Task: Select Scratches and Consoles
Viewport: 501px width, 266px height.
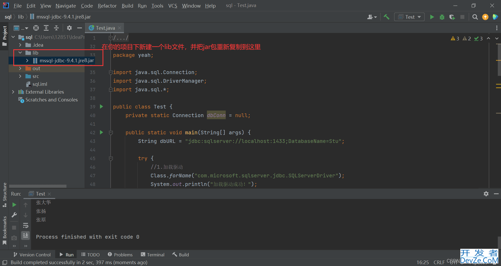Action: point(51,100)
